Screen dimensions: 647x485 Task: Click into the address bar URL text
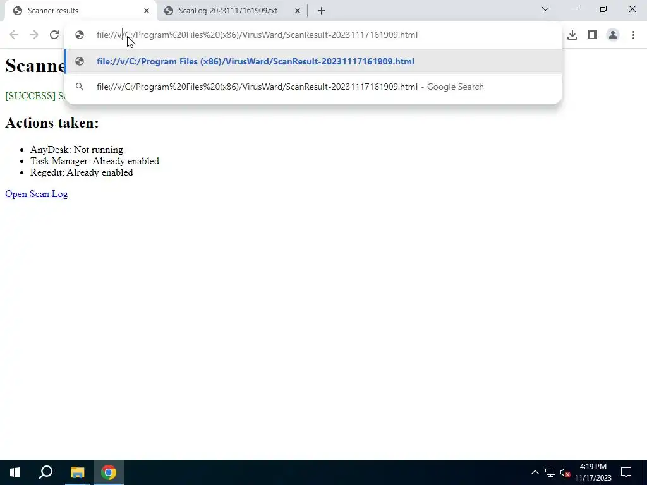point(257,35)
